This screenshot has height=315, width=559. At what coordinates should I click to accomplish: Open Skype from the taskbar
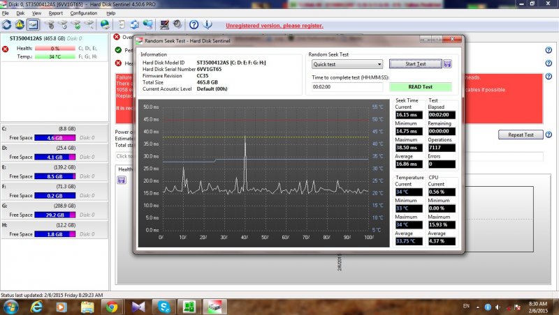(x=164, y=307)
